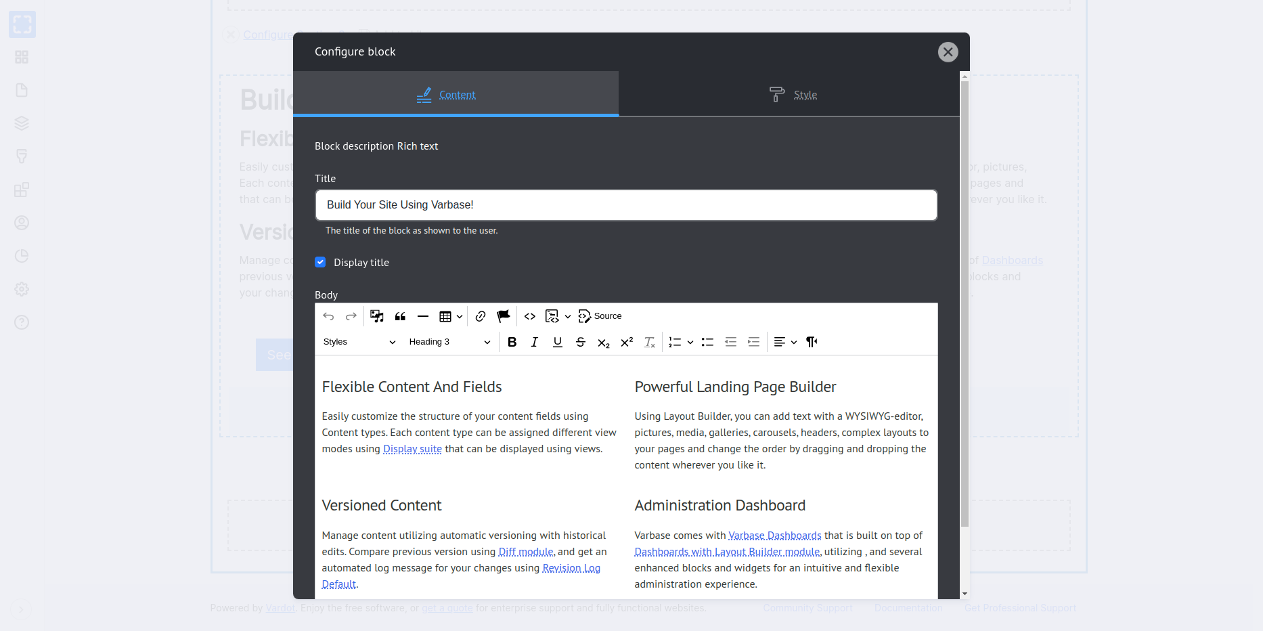Click the dialog's vertical scrollbar thumb
The image size is (1263, 631).
[x=965, y=303]
